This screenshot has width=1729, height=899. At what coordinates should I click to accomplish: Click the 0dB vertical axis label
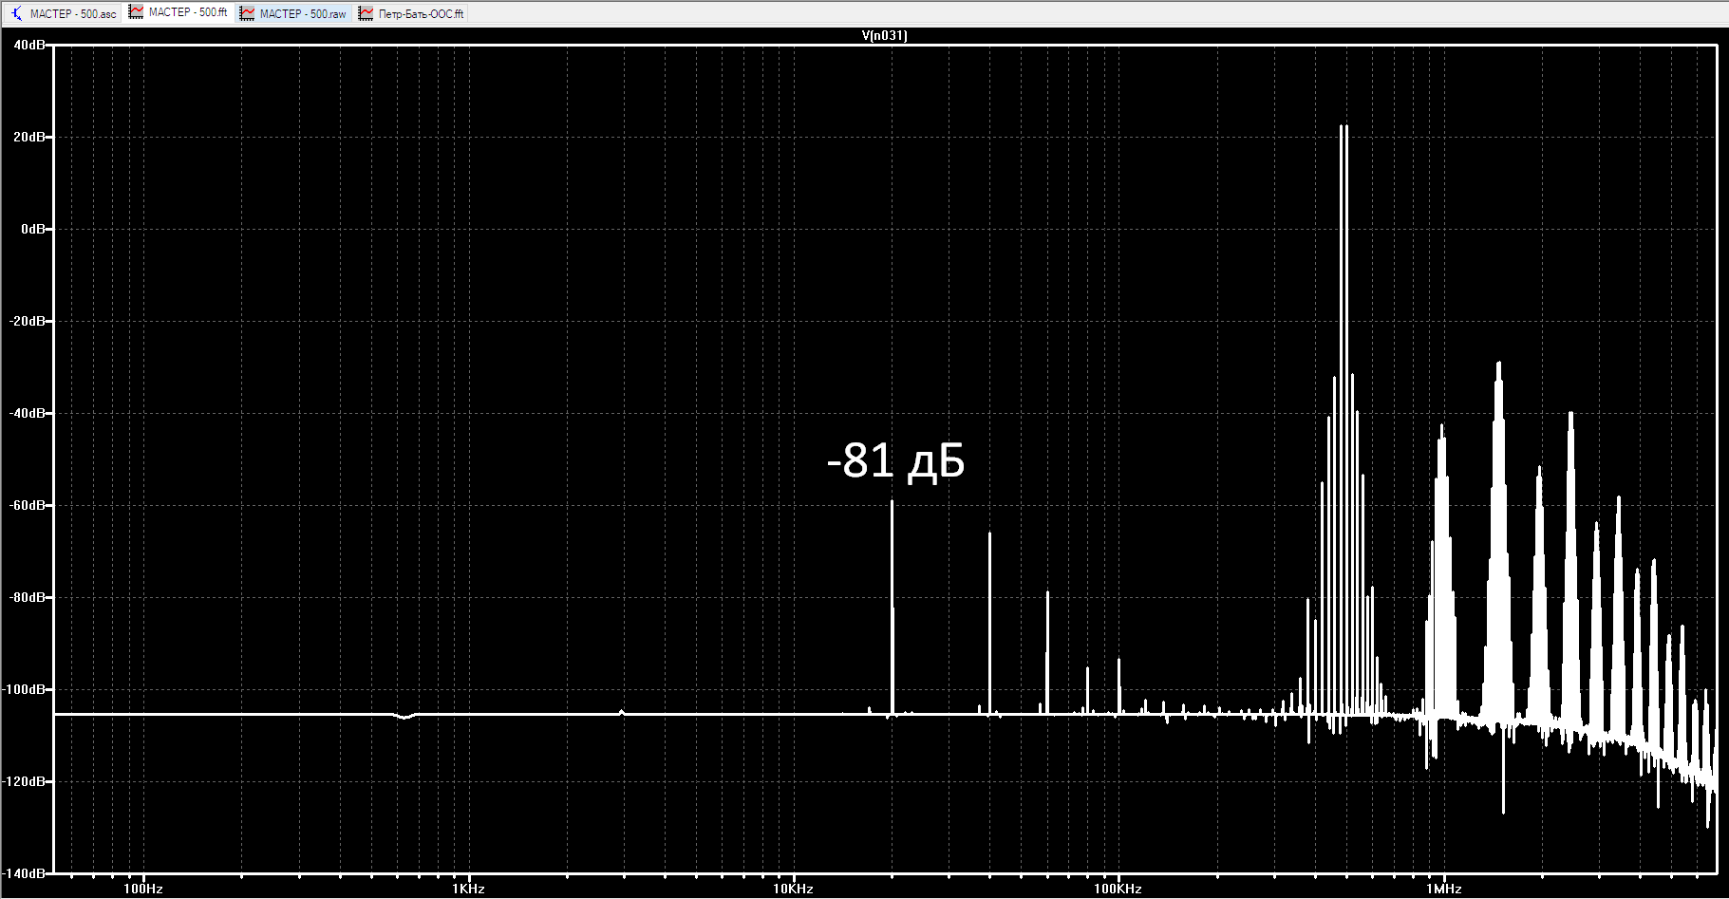click(32, 229)
